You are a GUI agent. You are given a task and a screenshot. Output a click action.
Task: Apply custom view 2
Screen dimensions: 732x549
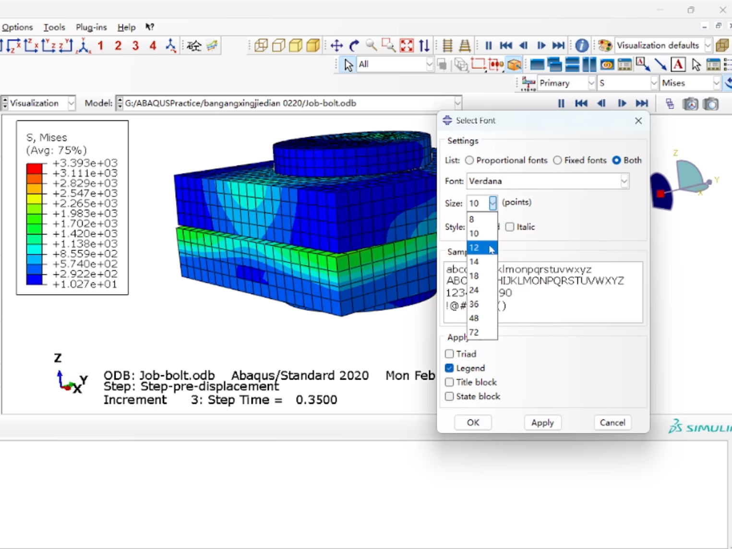coord(118,46)
